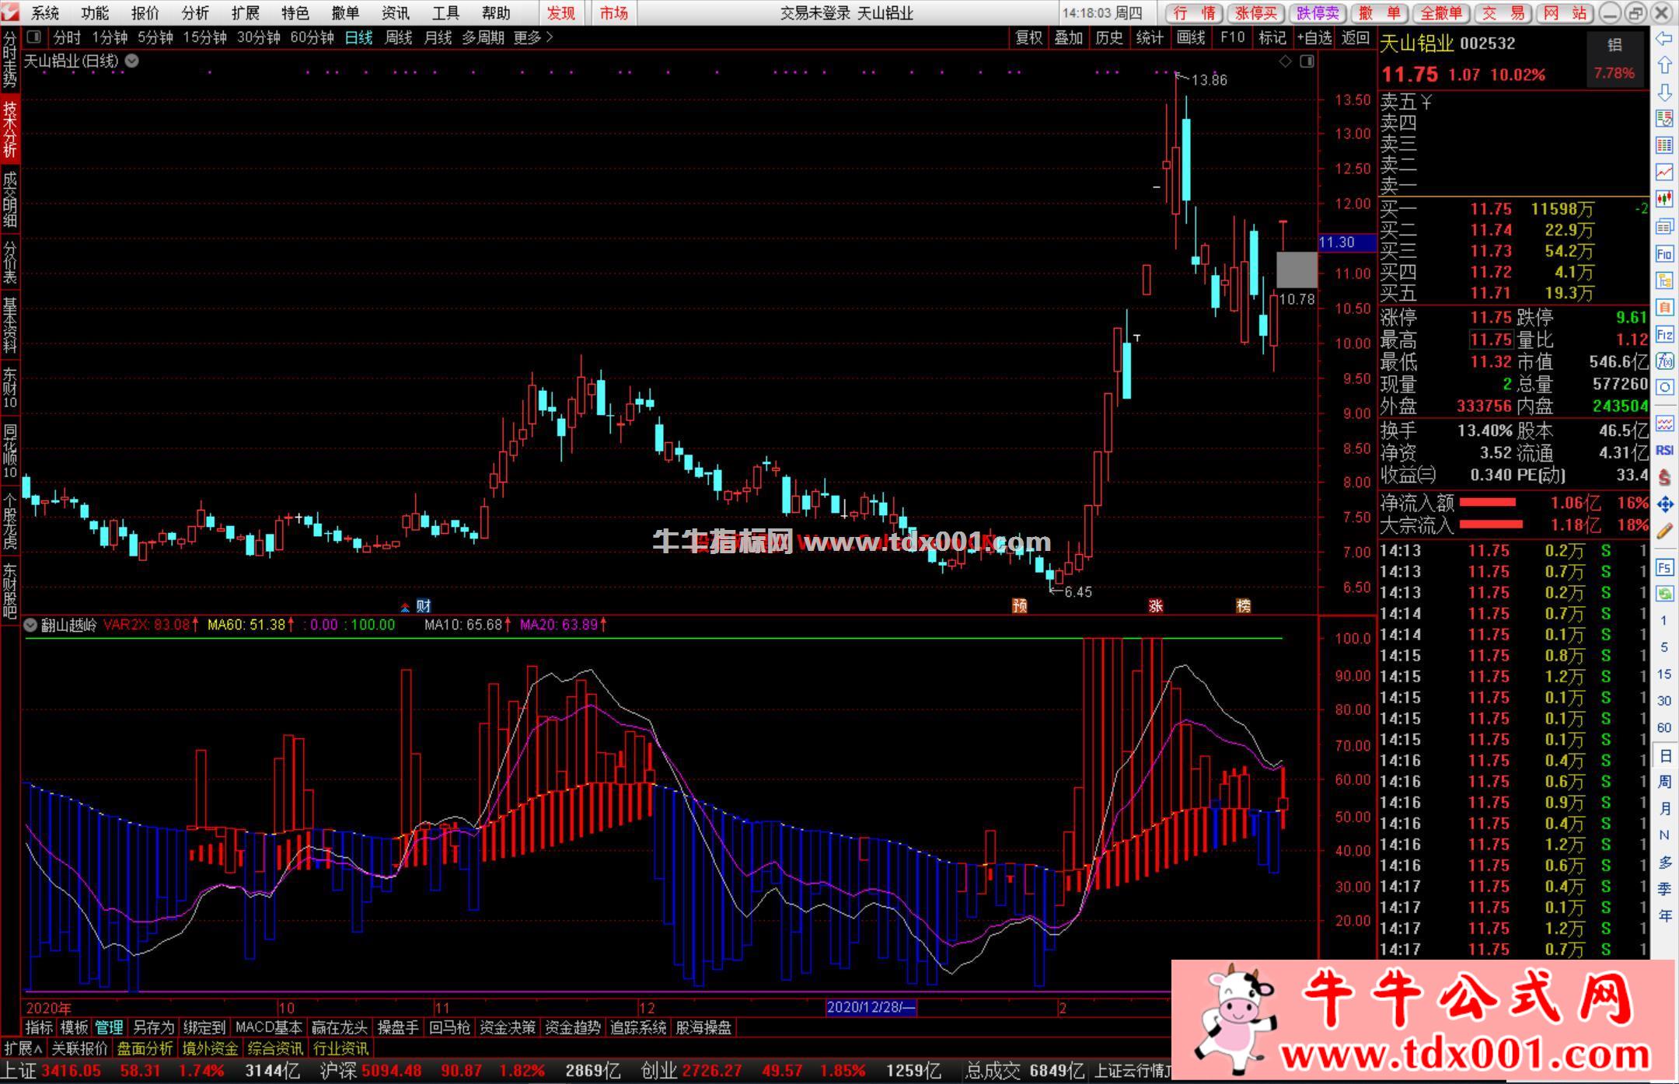The width and height of the screenshot is (1679, 1084).
Task: Click the diamond icon above the chart
Action: 1285,61
